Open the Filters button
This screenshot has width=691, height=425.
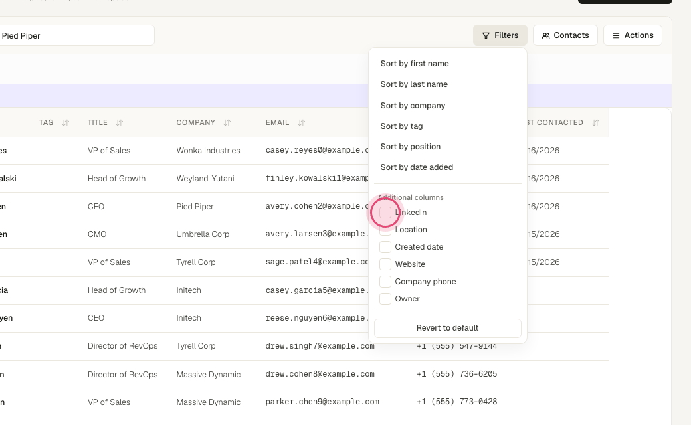point(500,35)
